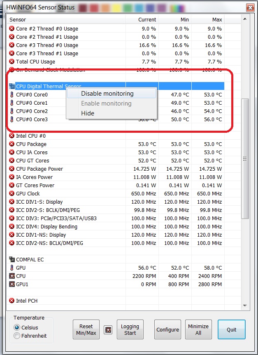Click the Quit button
The width and height of the screenshot is (258, 355).
232,330
